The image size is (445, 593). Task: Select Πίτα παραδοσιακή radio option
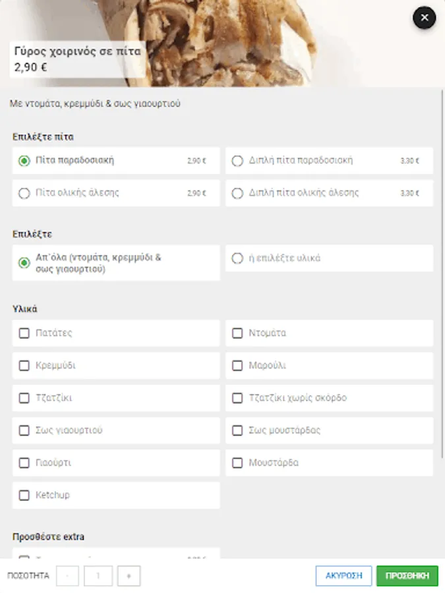(24, 161)
